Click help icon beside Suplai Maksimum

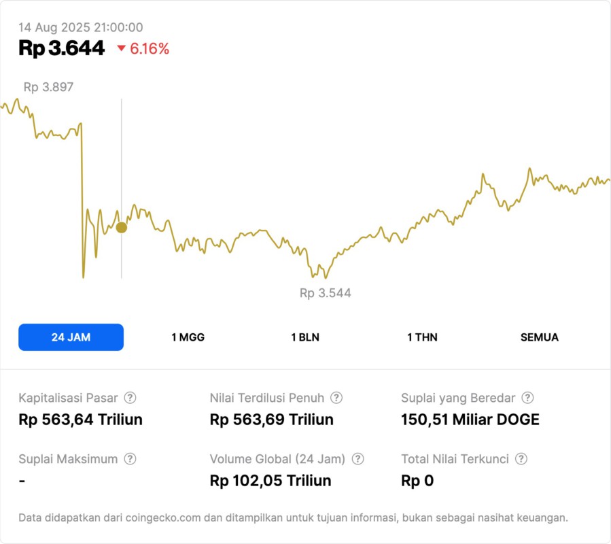click(130, 459)
